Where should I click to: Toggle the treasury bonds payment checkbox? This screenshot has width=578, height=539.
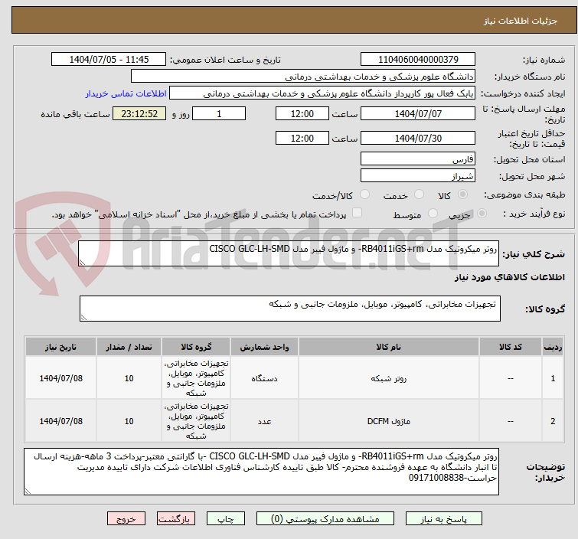coord(357,214)
